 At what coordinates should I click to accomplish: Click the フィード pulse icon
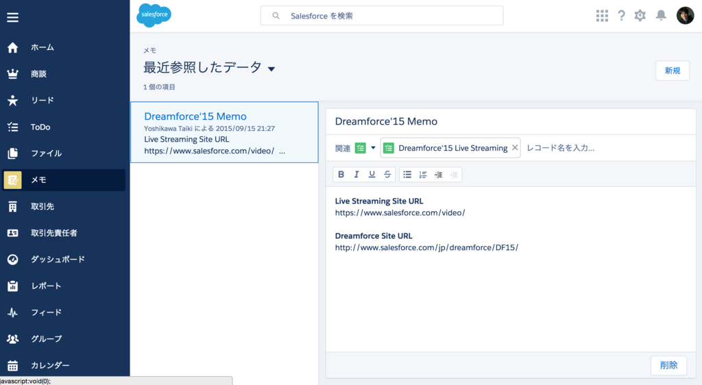(12, 312)
